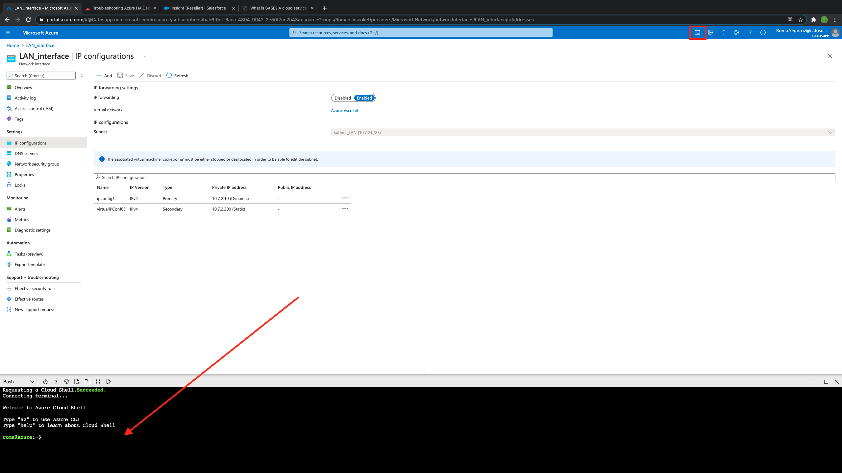Open Access control (IAM)
The height and width of the screenshot is (473, 842).
point(34,108)
